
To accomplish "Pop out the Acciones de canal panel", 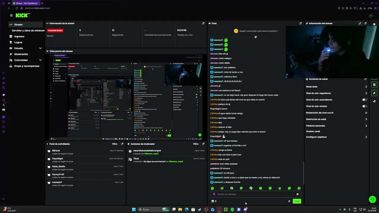I will [365, 79].
